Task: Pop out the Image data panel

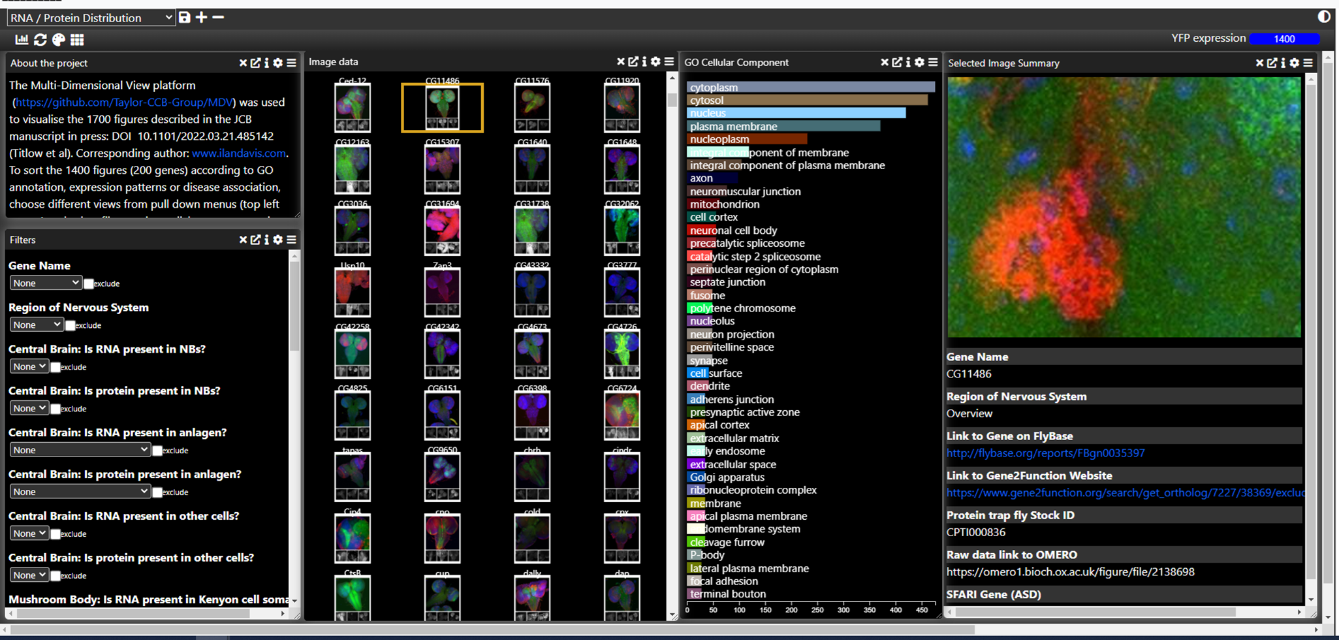Action: click(633, 61)
